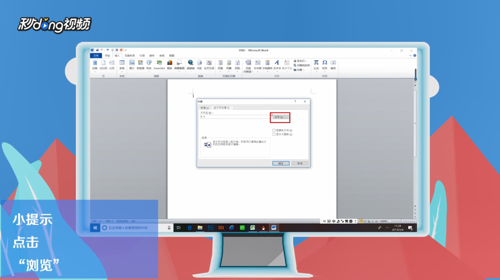Open the QQ penguin taskbar icon
This screenshot has height=280, width=500.
point(263,228)
